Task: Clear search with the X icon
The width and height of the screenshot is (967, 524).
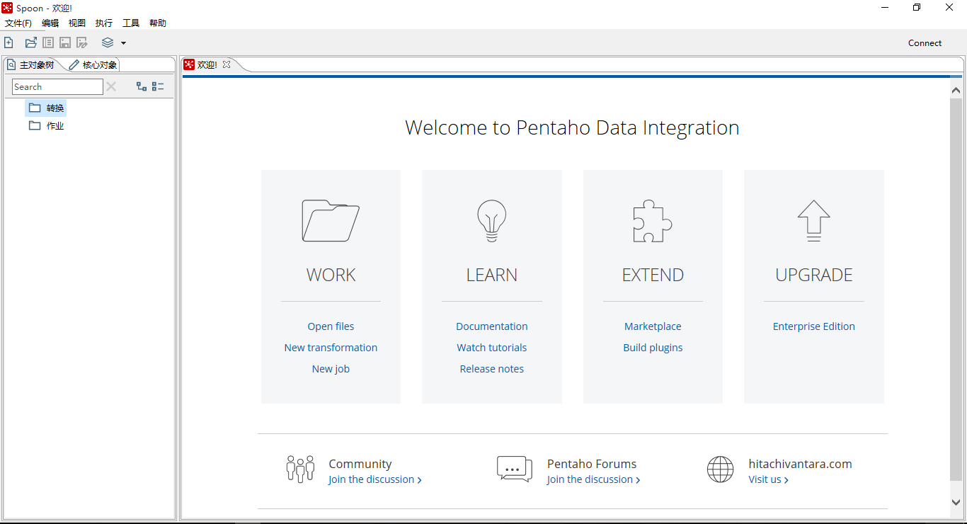Action: click(111, 86)
